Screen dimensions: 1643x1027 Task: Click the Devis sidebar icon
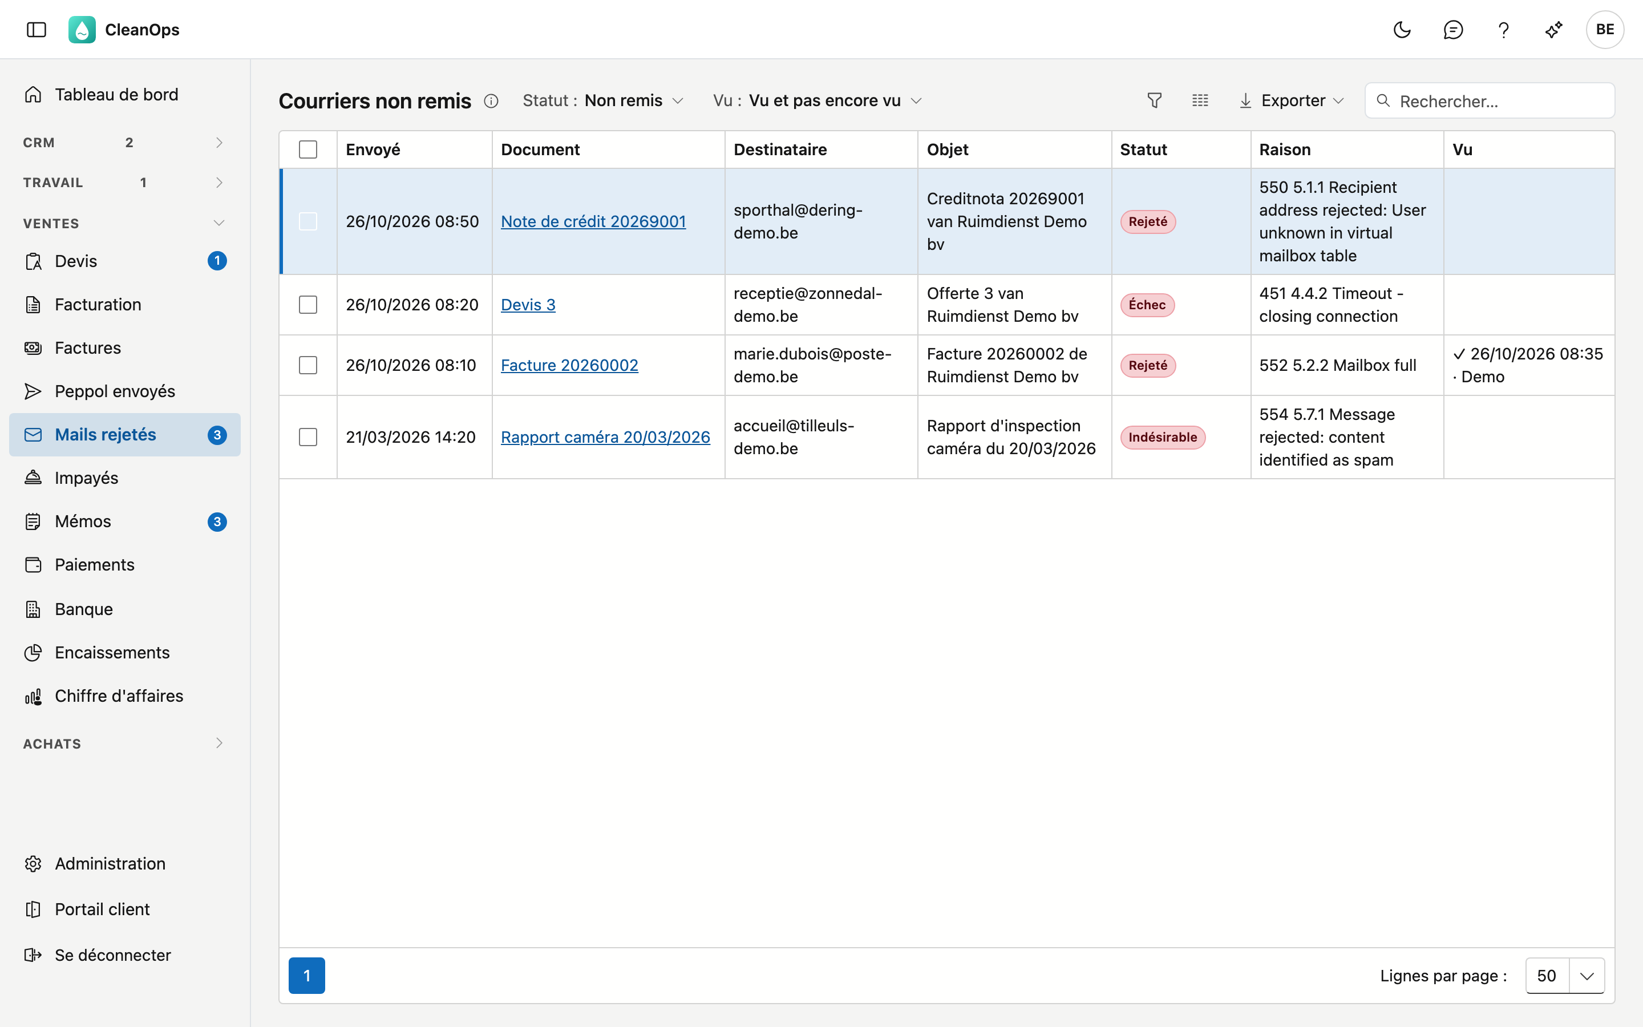coord(33,261)
